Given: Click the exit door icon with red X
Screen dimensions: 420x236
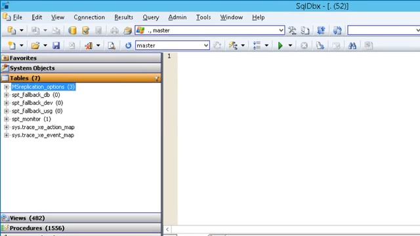Looking at the screenshot, I should (x=89, y=45).
